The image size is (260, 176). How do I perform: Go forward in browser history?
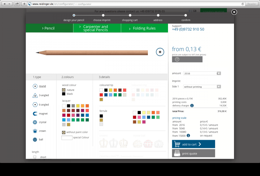(x=10, y=4)
